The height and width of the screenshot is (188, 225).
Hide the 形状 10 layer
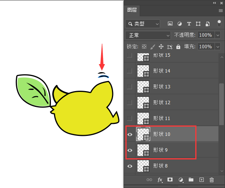[x=130, y=134]
